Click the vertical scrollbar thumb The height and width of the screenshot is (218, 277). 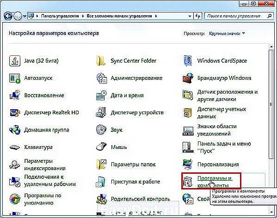(x=271, y=104)
